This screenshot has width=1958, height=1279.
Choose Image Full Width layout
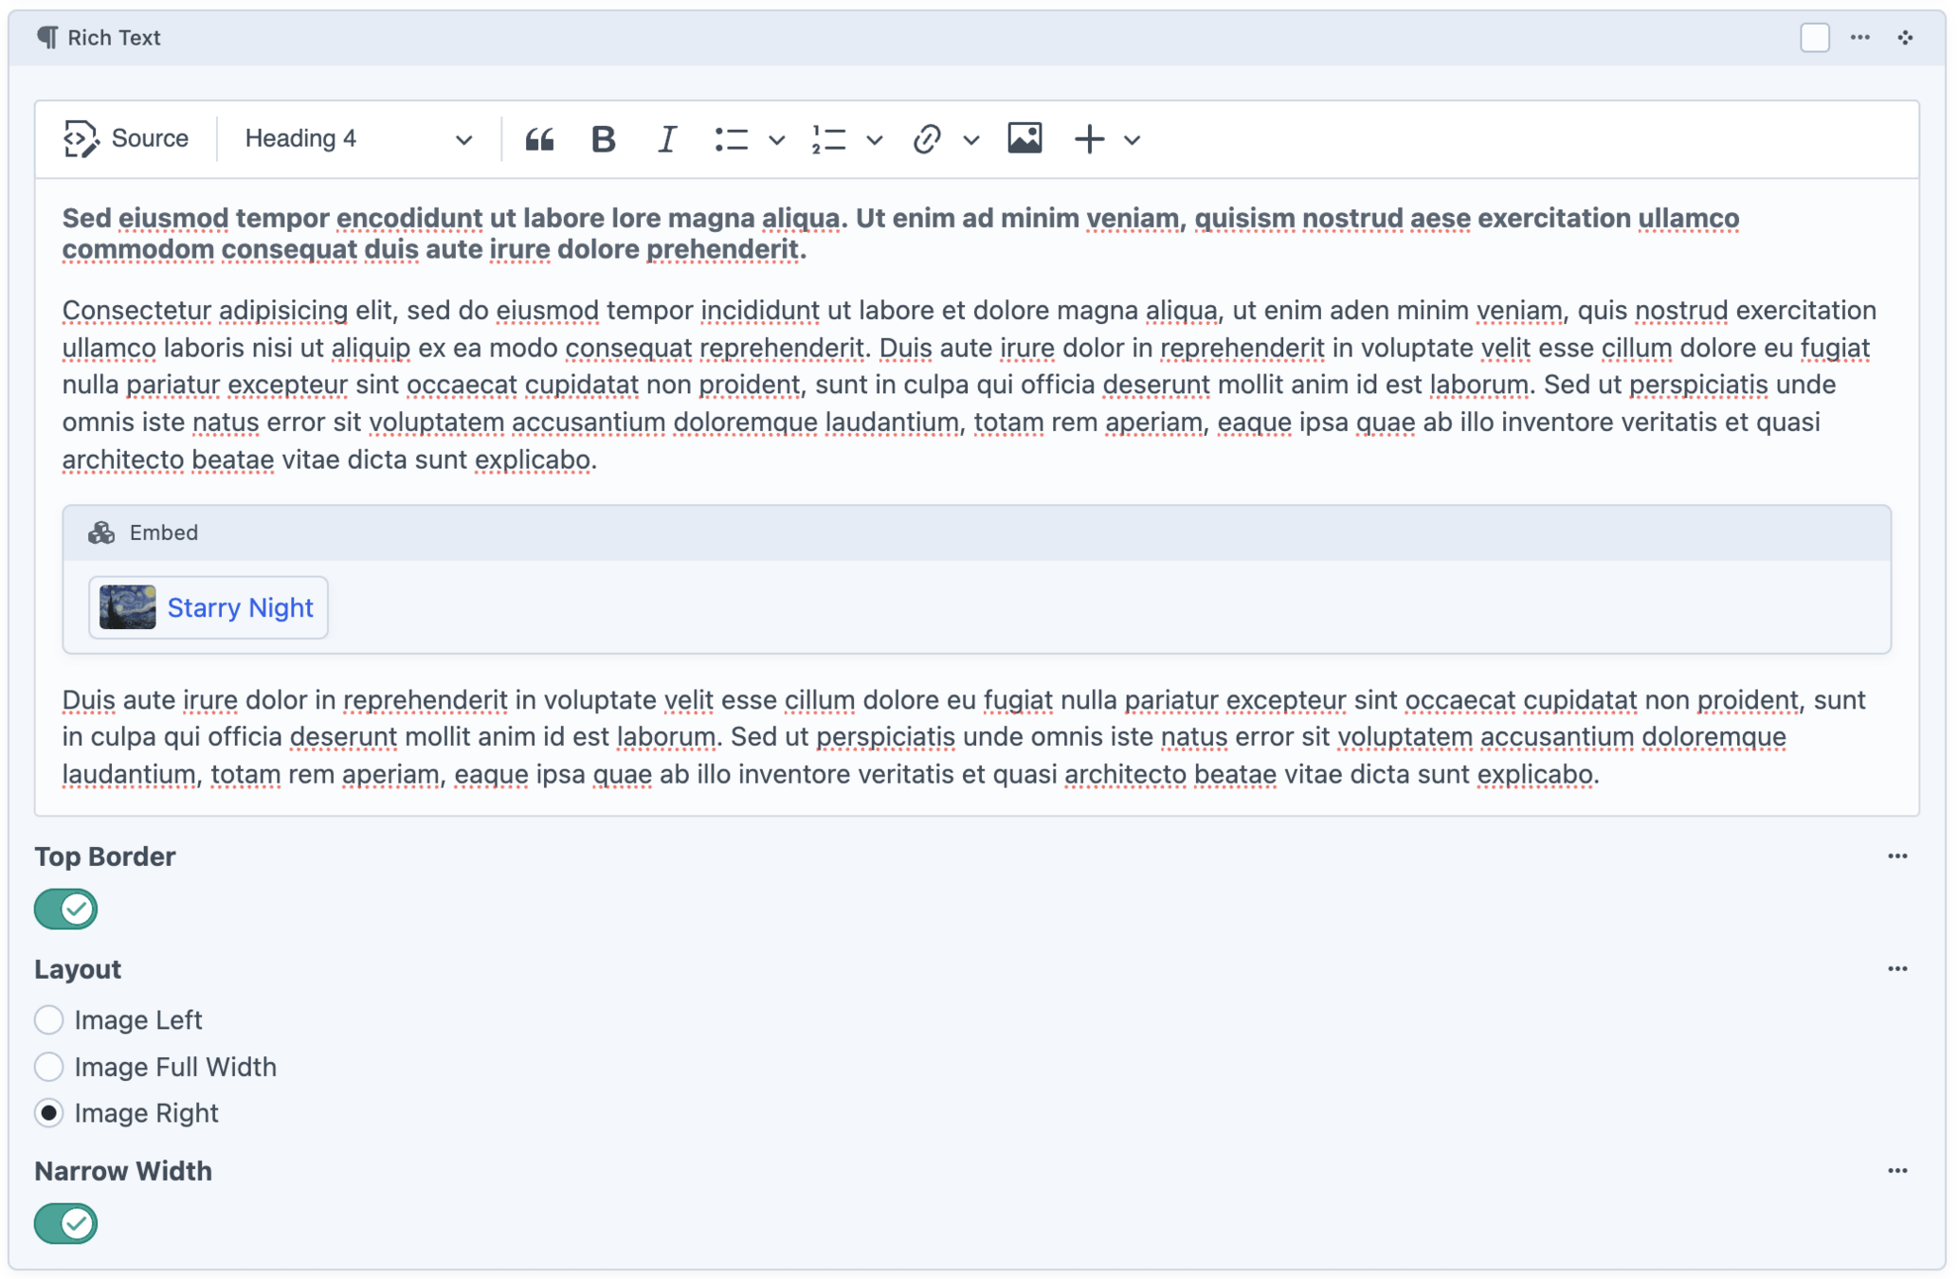[49, 1067]
